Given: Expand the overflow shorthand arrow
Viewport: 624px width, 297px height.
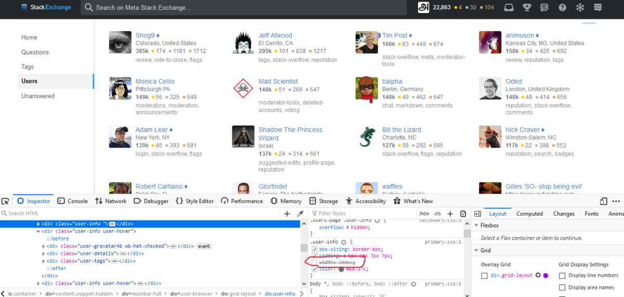Looking at the screenshot, I should (348, 227).
